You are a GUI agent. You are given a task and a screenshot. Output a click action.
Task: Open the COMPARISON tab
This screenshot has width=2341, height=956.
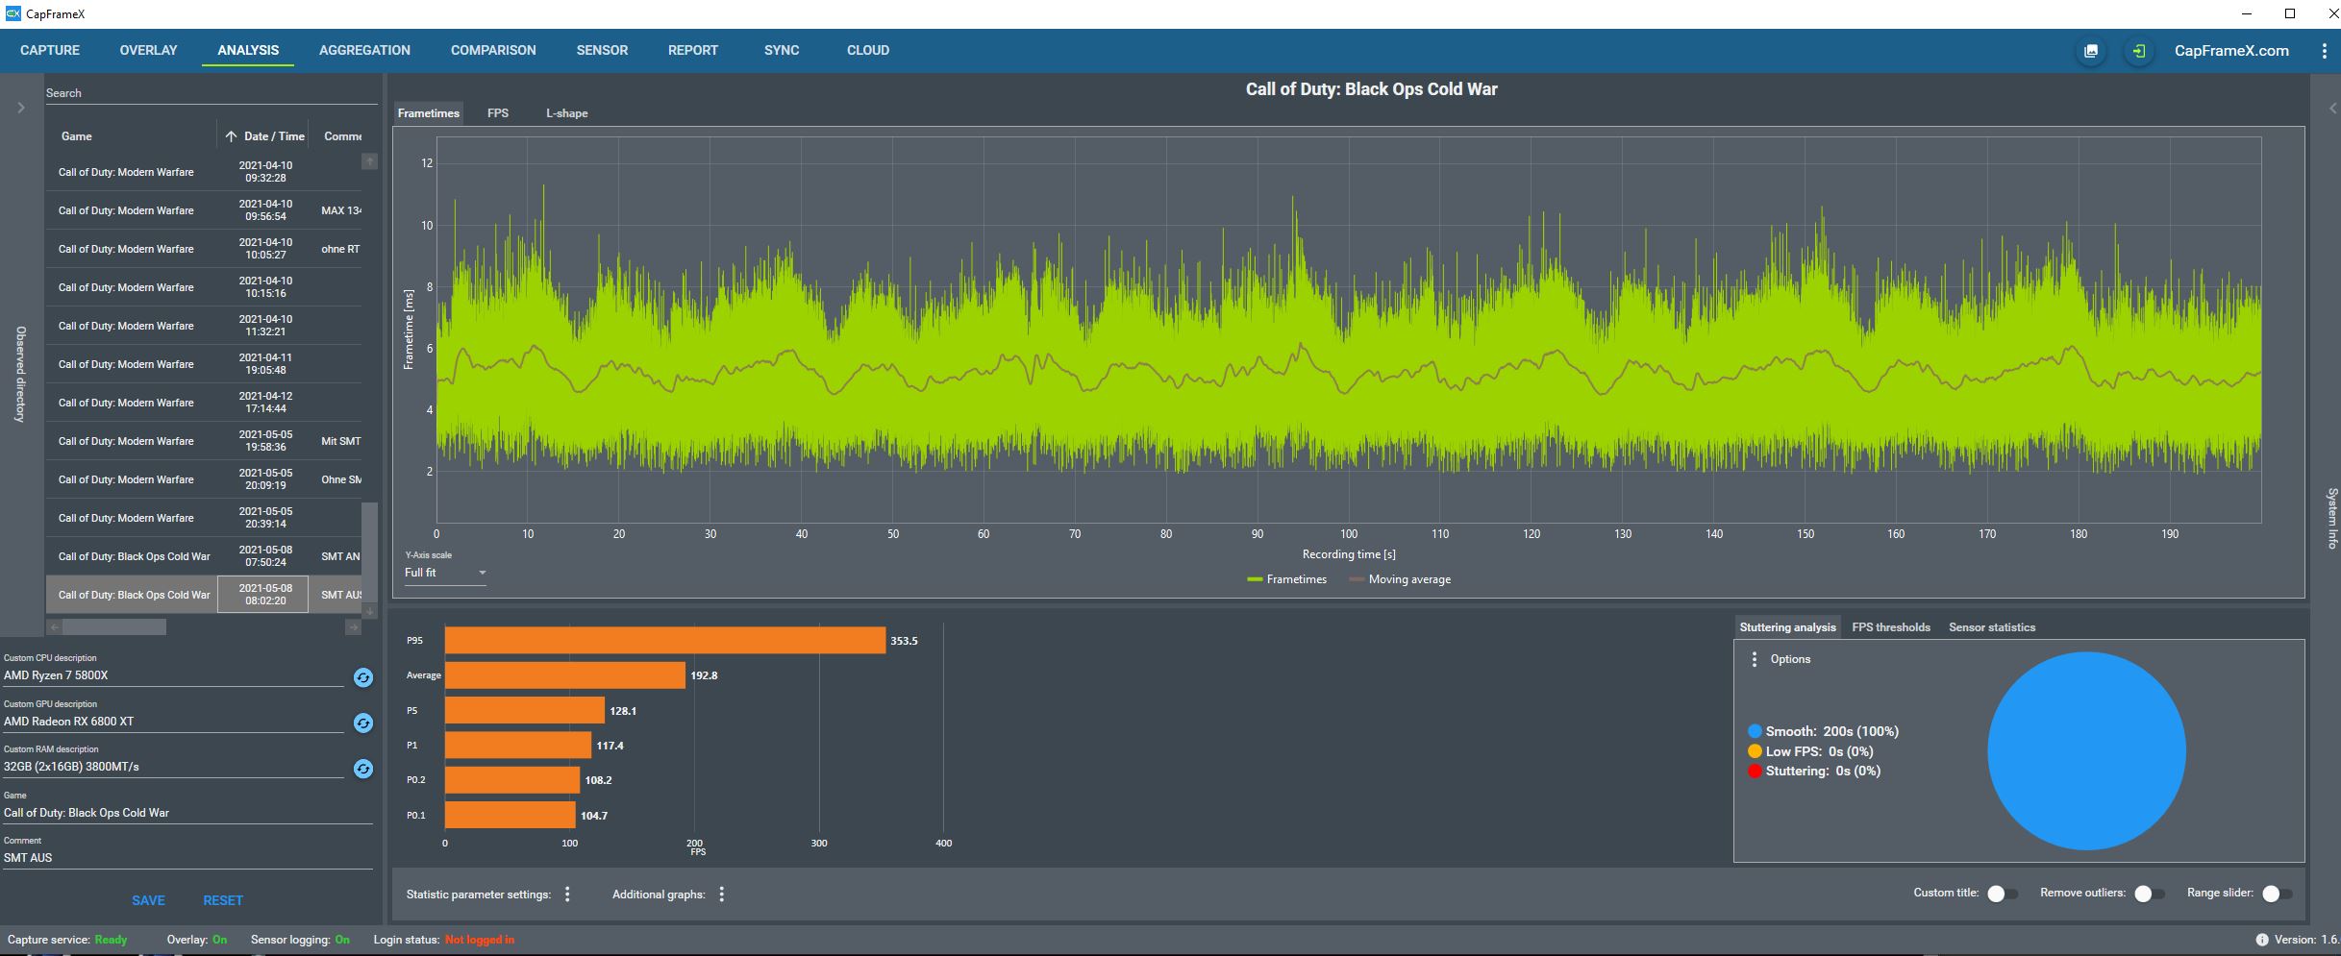pos(493,50)
